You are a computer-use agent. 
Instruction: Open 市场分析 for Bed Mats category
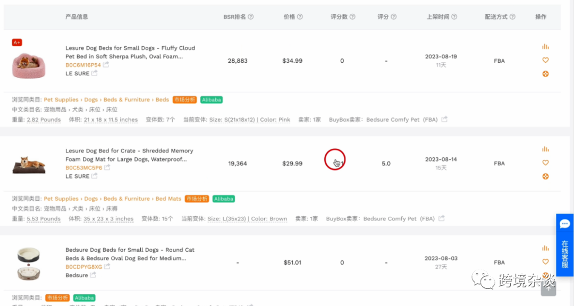[x=197, y=199]
